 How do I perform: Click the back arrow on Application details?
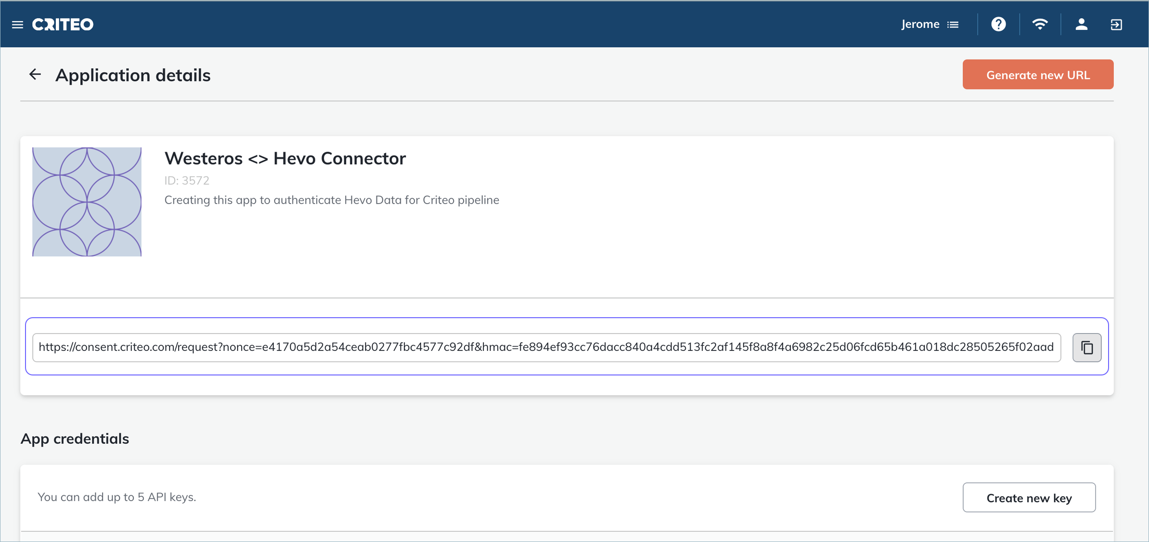[35, 74]
